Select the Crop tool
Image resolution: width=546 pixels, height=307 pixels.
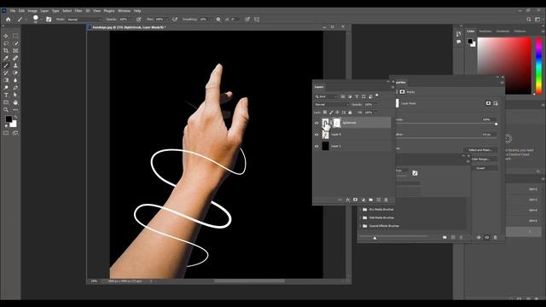coord(6,51)
